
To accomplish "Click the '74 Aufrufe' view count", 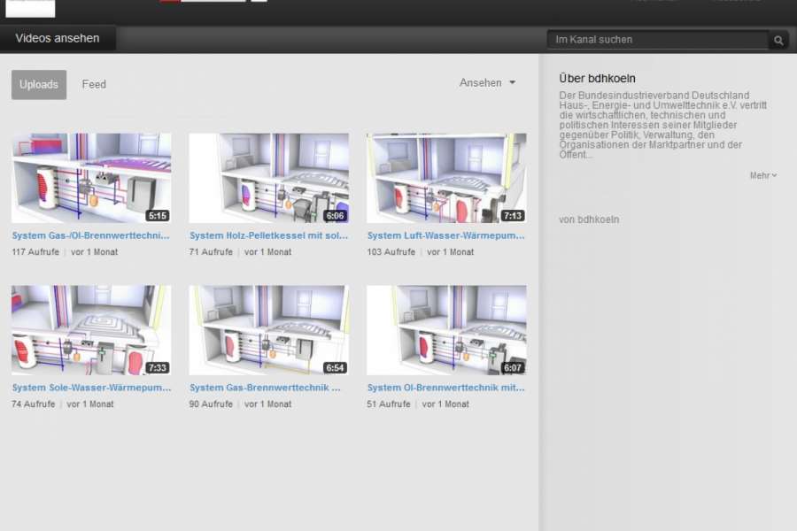I will point(33,404).
